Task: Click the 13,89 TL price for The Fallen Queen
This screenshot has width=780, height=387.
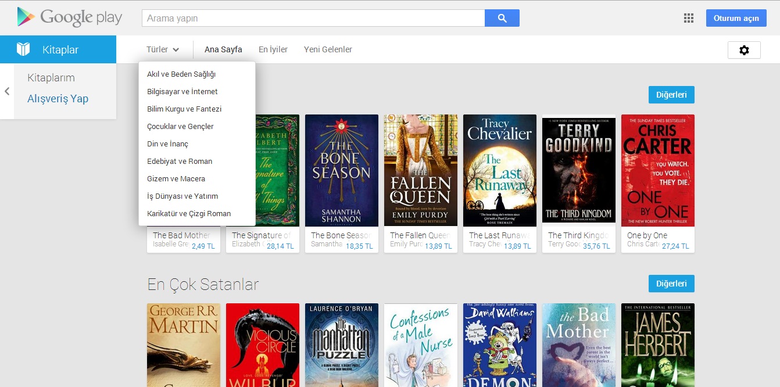Action: click(x=438, y=246)
